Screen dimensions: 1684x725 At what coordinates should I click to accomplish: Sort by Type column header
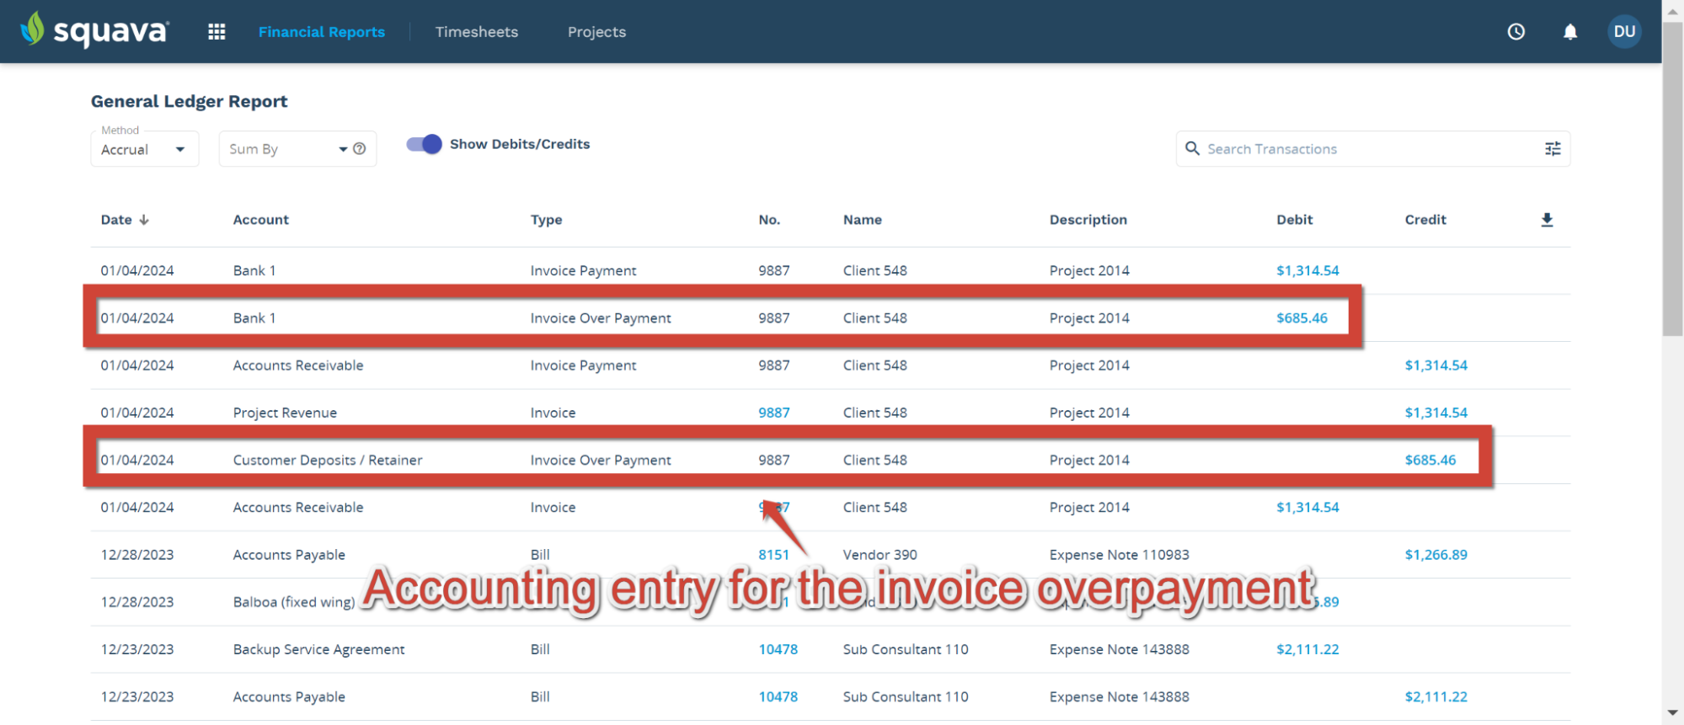546,220
